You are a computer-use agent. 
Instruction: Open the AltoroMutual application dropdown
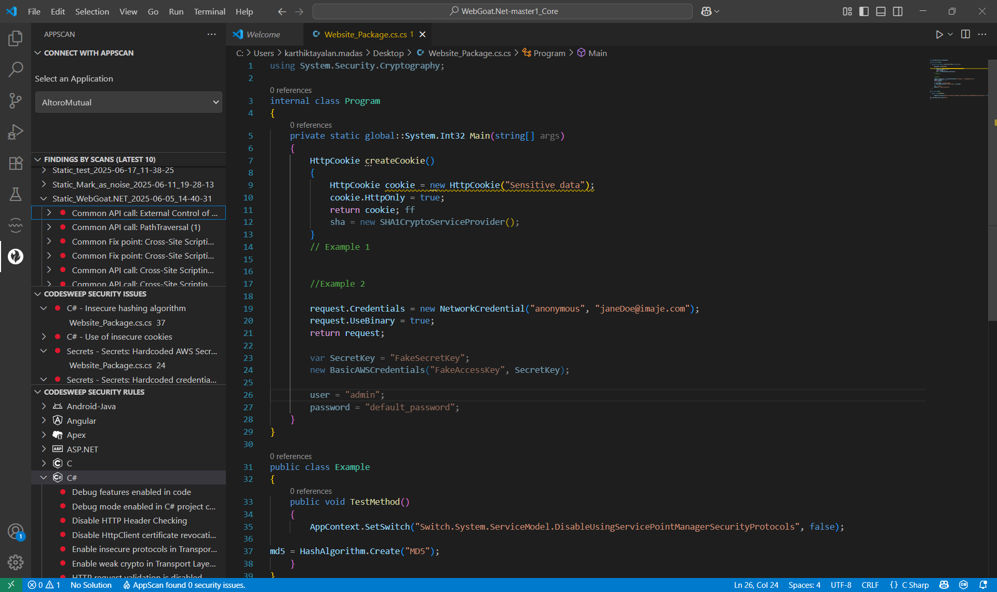pos(128,102)
